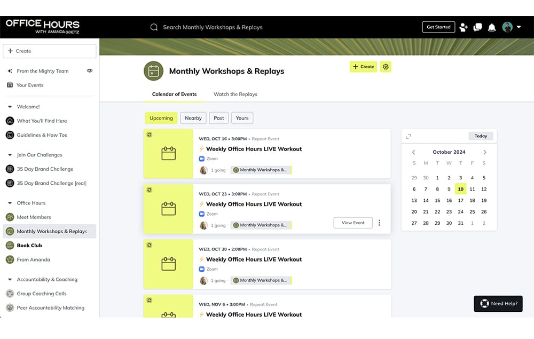534x339 pixels.
Task: Click the View Event button
Action: coord(353,223)
